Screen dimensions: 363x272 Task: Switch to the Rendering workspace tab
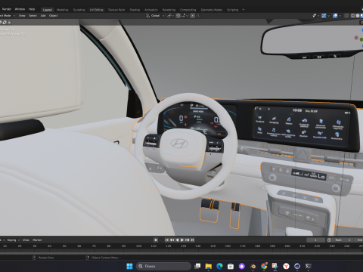pyautogui.click(x=169, y=10)
